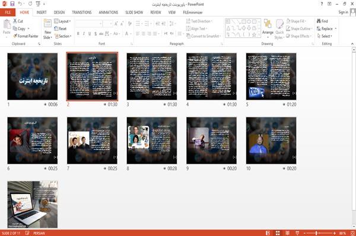The width and height of the screenshot is (356, 236).
Task: Toggle align text left
Action: pyautogui.click(x=138, y=34)
